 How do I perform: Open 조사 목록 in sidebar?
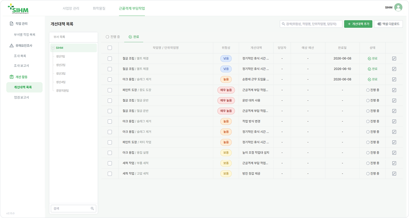pyautogui.click(x=20, y=56)
